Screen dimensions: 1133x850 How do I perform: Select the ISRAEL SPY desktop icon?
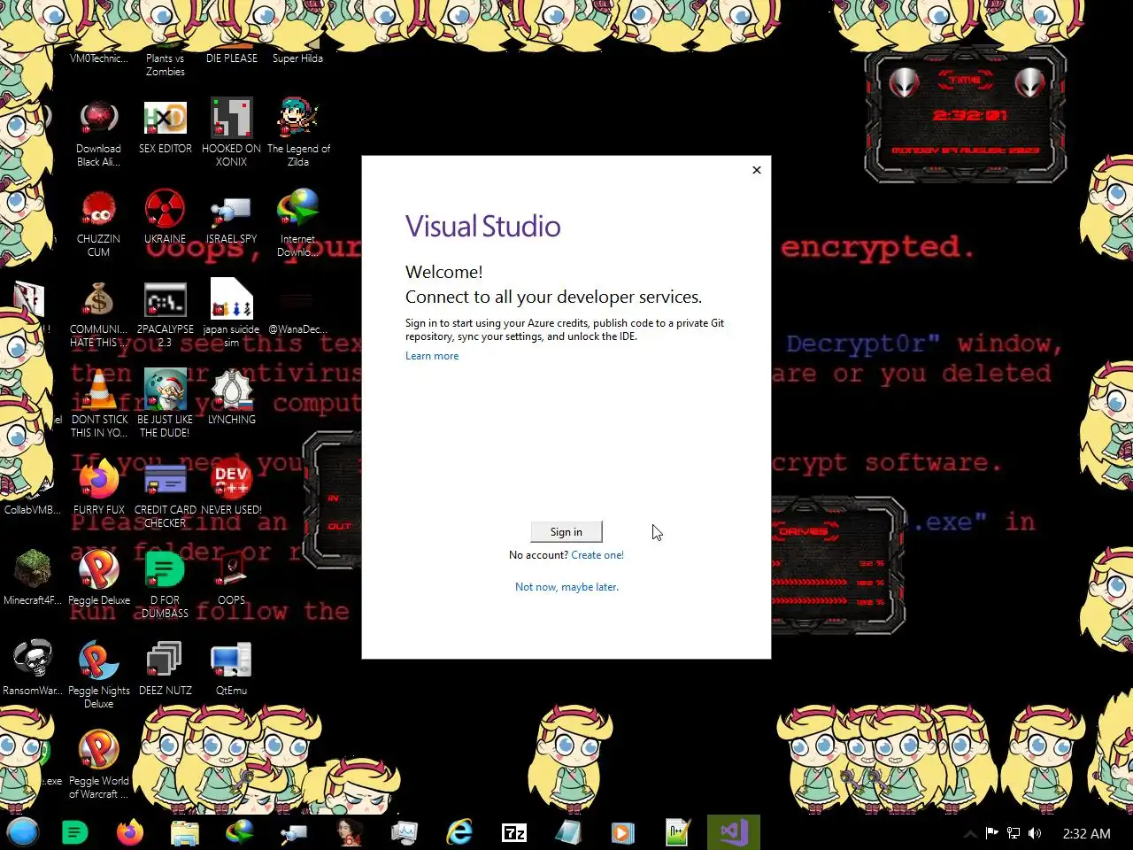click(231, 217)
